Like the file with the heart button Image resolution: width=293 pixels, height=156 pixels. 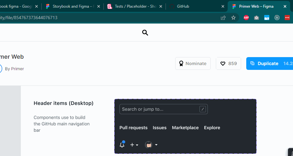[228, 63]
